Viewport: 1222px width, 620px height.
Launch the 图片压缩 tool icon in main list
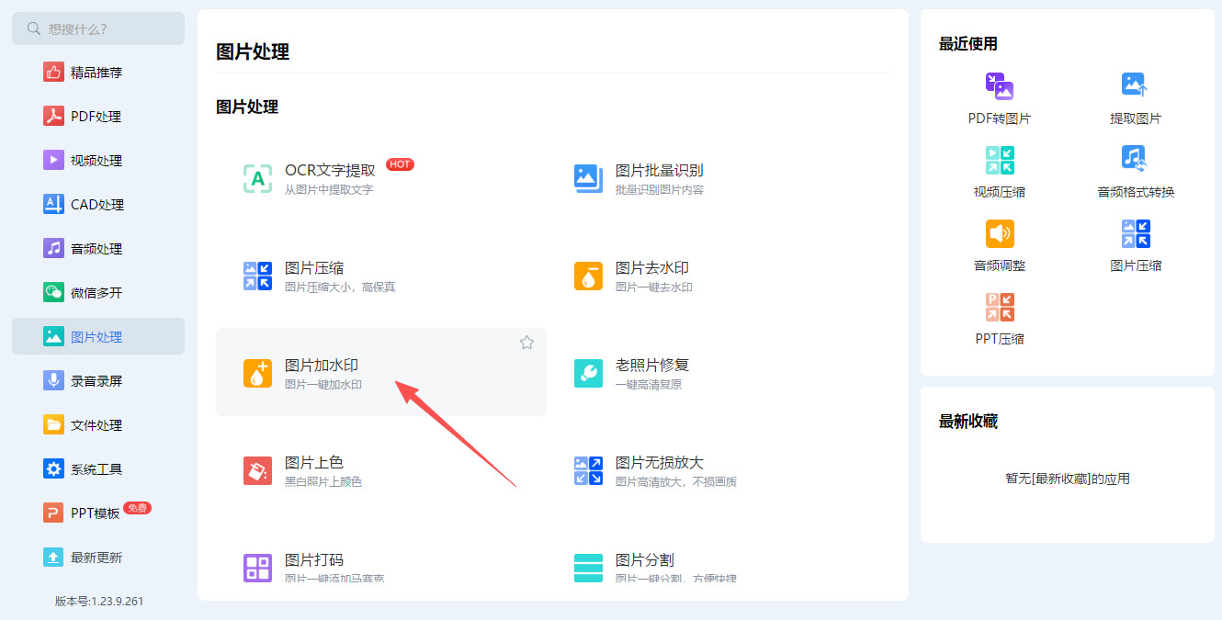click(x=257, y=276)
